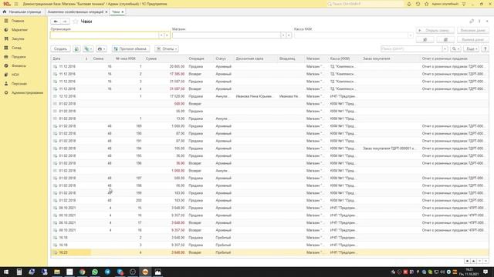Click the Протокол обмена button
The width and height of the screenshot is (494, 277).
130,49
